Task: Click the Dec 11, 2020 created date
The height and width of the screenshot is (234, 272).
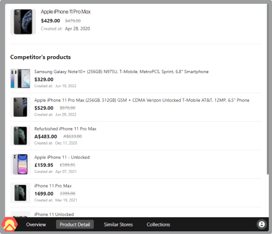Action: tap(66, 143)
